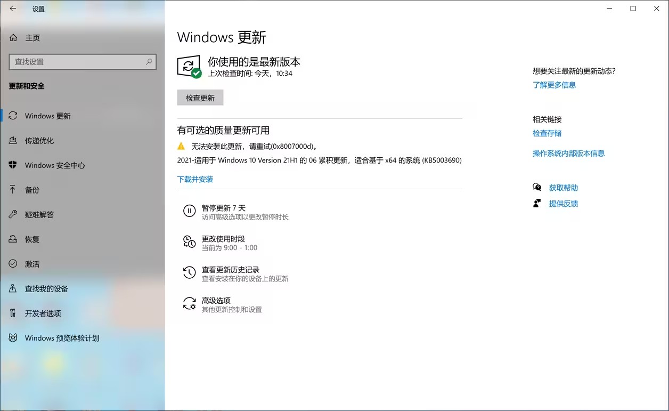669x411 pixels.
Task: Click the 开发者选项 sliders icon
Action: (13, 313)
